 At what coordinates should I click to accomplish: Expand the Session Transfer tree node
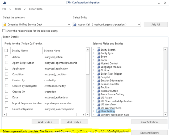point(94,84)
